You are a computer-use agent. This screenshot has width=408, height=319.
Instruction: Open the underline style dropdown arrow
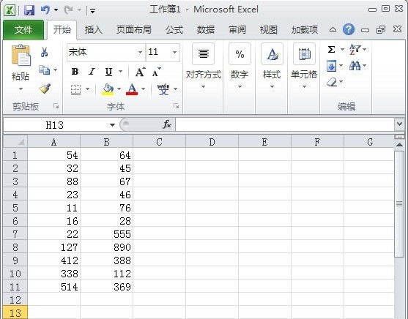click(x=120, y=71)
